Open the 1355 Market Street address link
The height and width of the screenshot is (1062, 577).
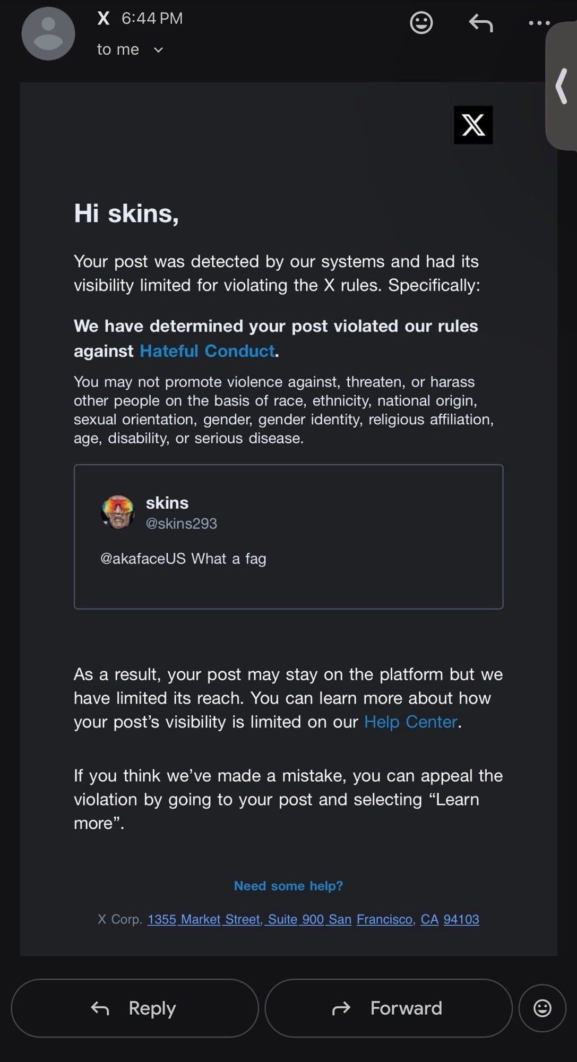(x=313, y=919)
